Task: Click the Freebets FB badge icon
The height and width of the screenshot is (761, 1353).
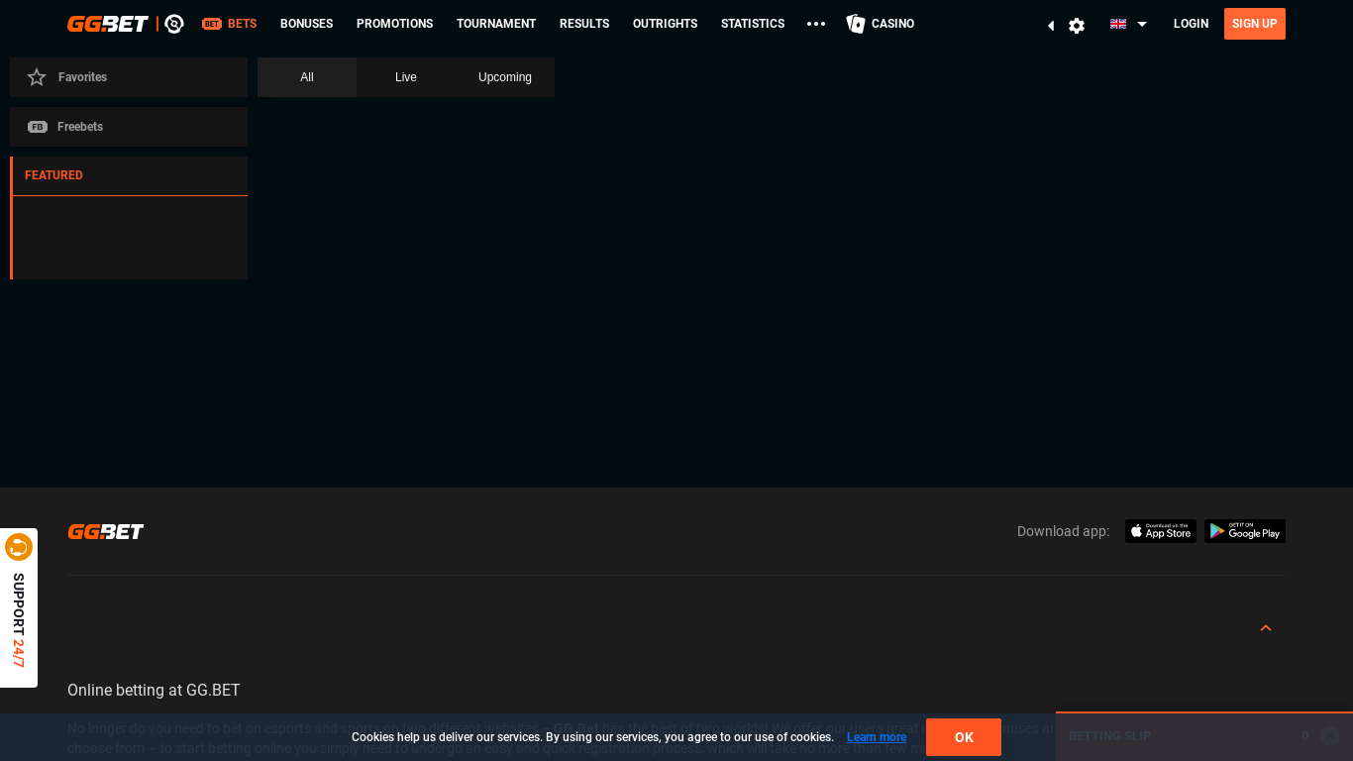Action: point(38,127)
